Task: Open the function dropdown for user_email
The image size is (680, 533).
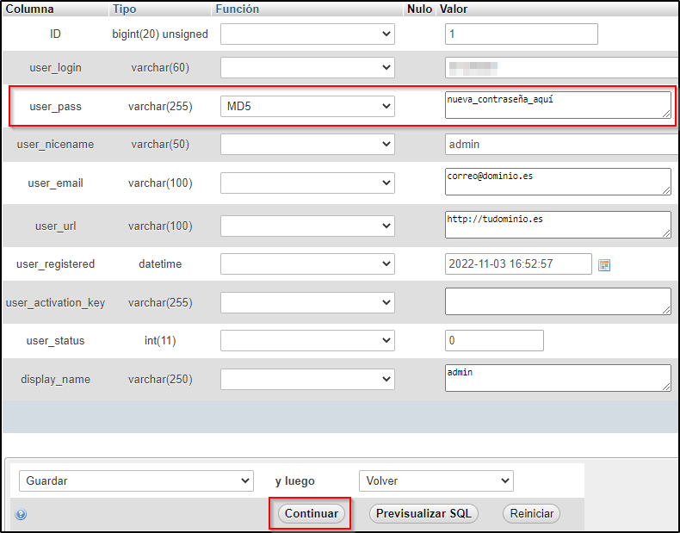Action: coord(307,183)
